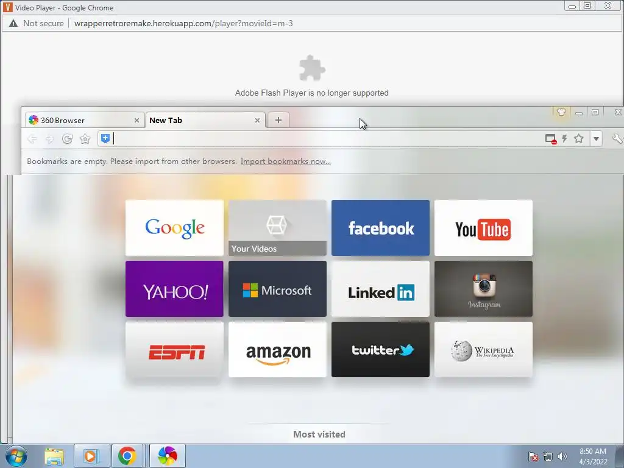Open the Amazon speed dial tile
Image resolution: width=624 pixels, height=468 pixels.
pos(277,349)
